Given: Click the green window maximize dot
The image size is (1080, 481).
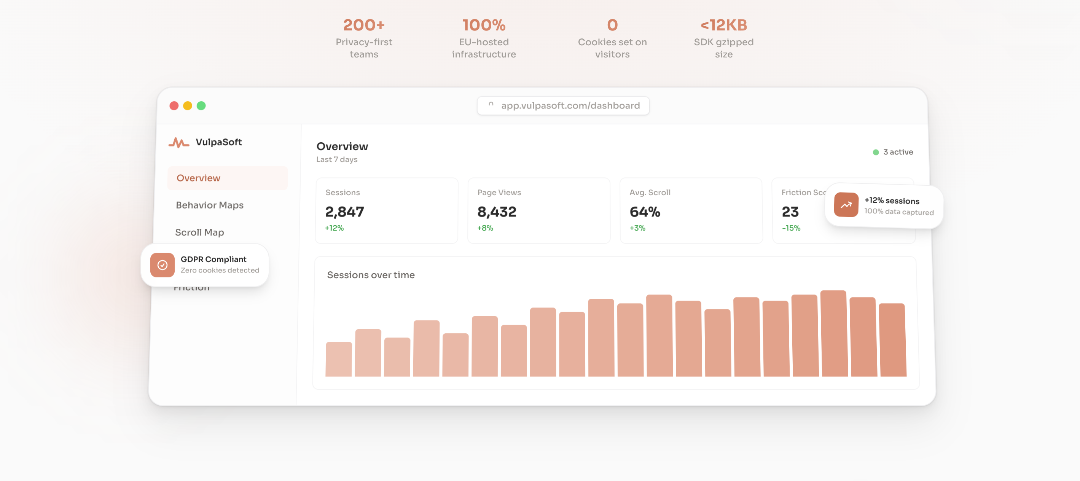Looking at the screenshot, I should pyautogui.click(x=201, y=106).
